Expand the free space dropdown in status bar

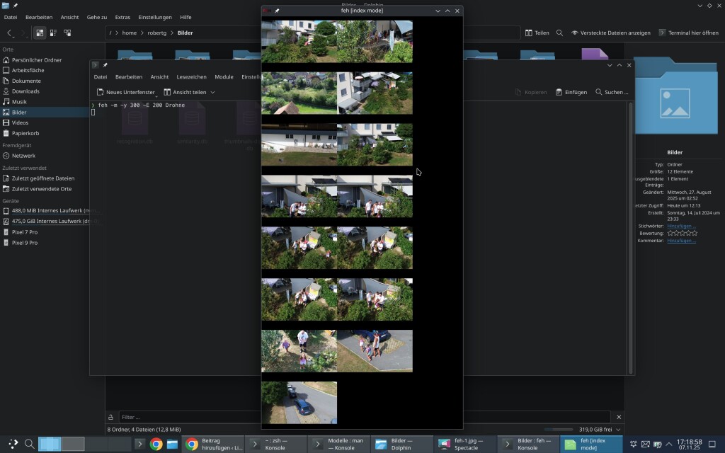[618, 429]
